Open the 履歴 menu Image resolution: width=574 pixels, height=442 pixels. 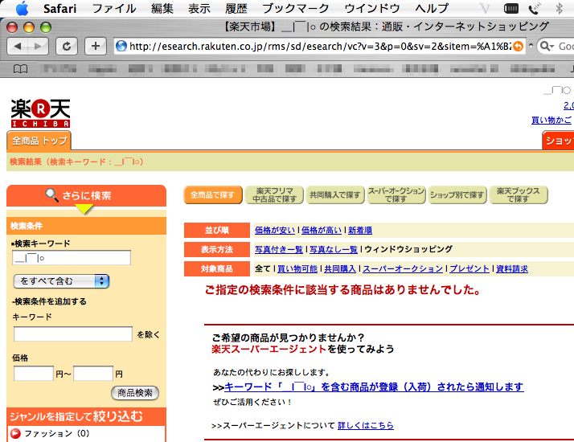236,8
